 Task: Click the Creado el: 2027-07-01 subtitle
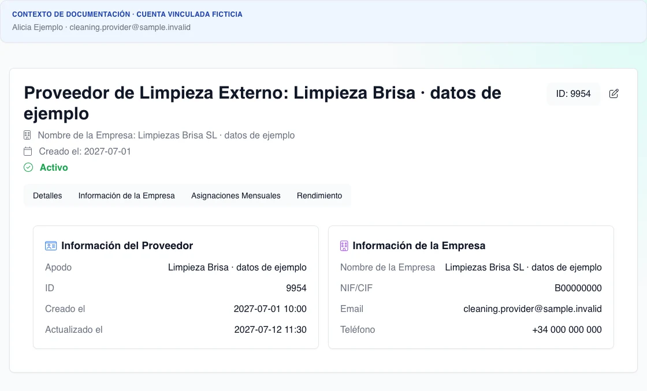pyautogui.click(x=84, y=151)
